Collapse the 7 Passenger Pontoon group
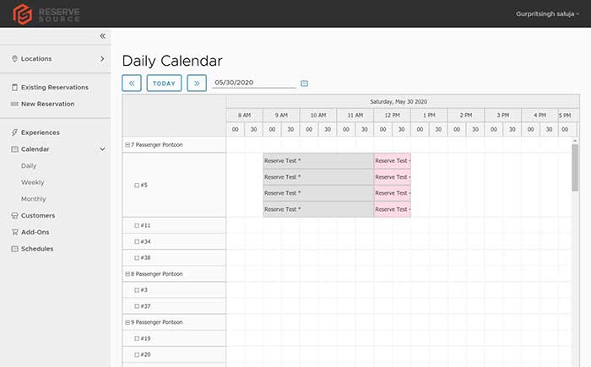Image resolution: width=591 pixels, height=367 pixels. point(127,144)
